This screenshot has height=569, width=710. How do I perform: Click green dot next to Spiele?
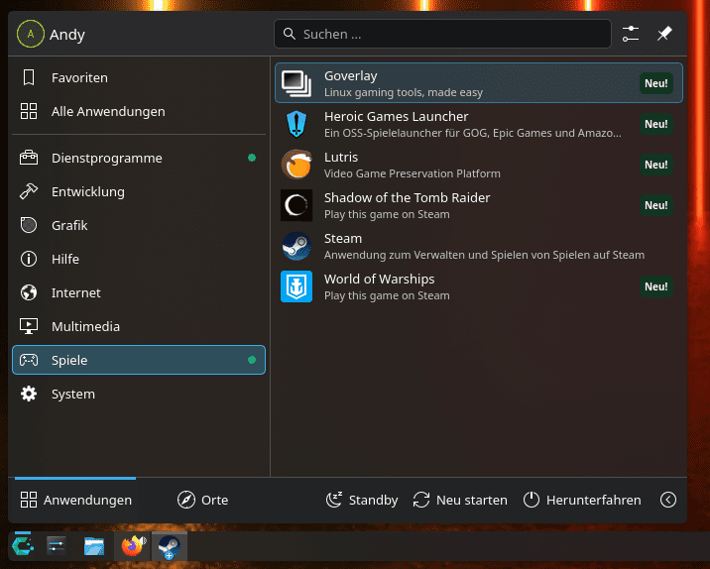tap(252, 360)
